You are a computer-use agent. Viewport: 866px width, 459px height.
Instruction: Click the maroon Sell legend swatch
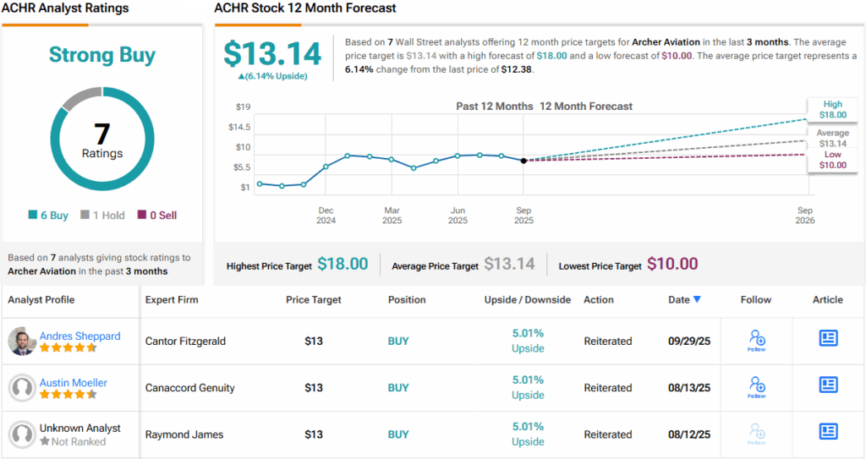pyautogui.click(x=141, y=216)
